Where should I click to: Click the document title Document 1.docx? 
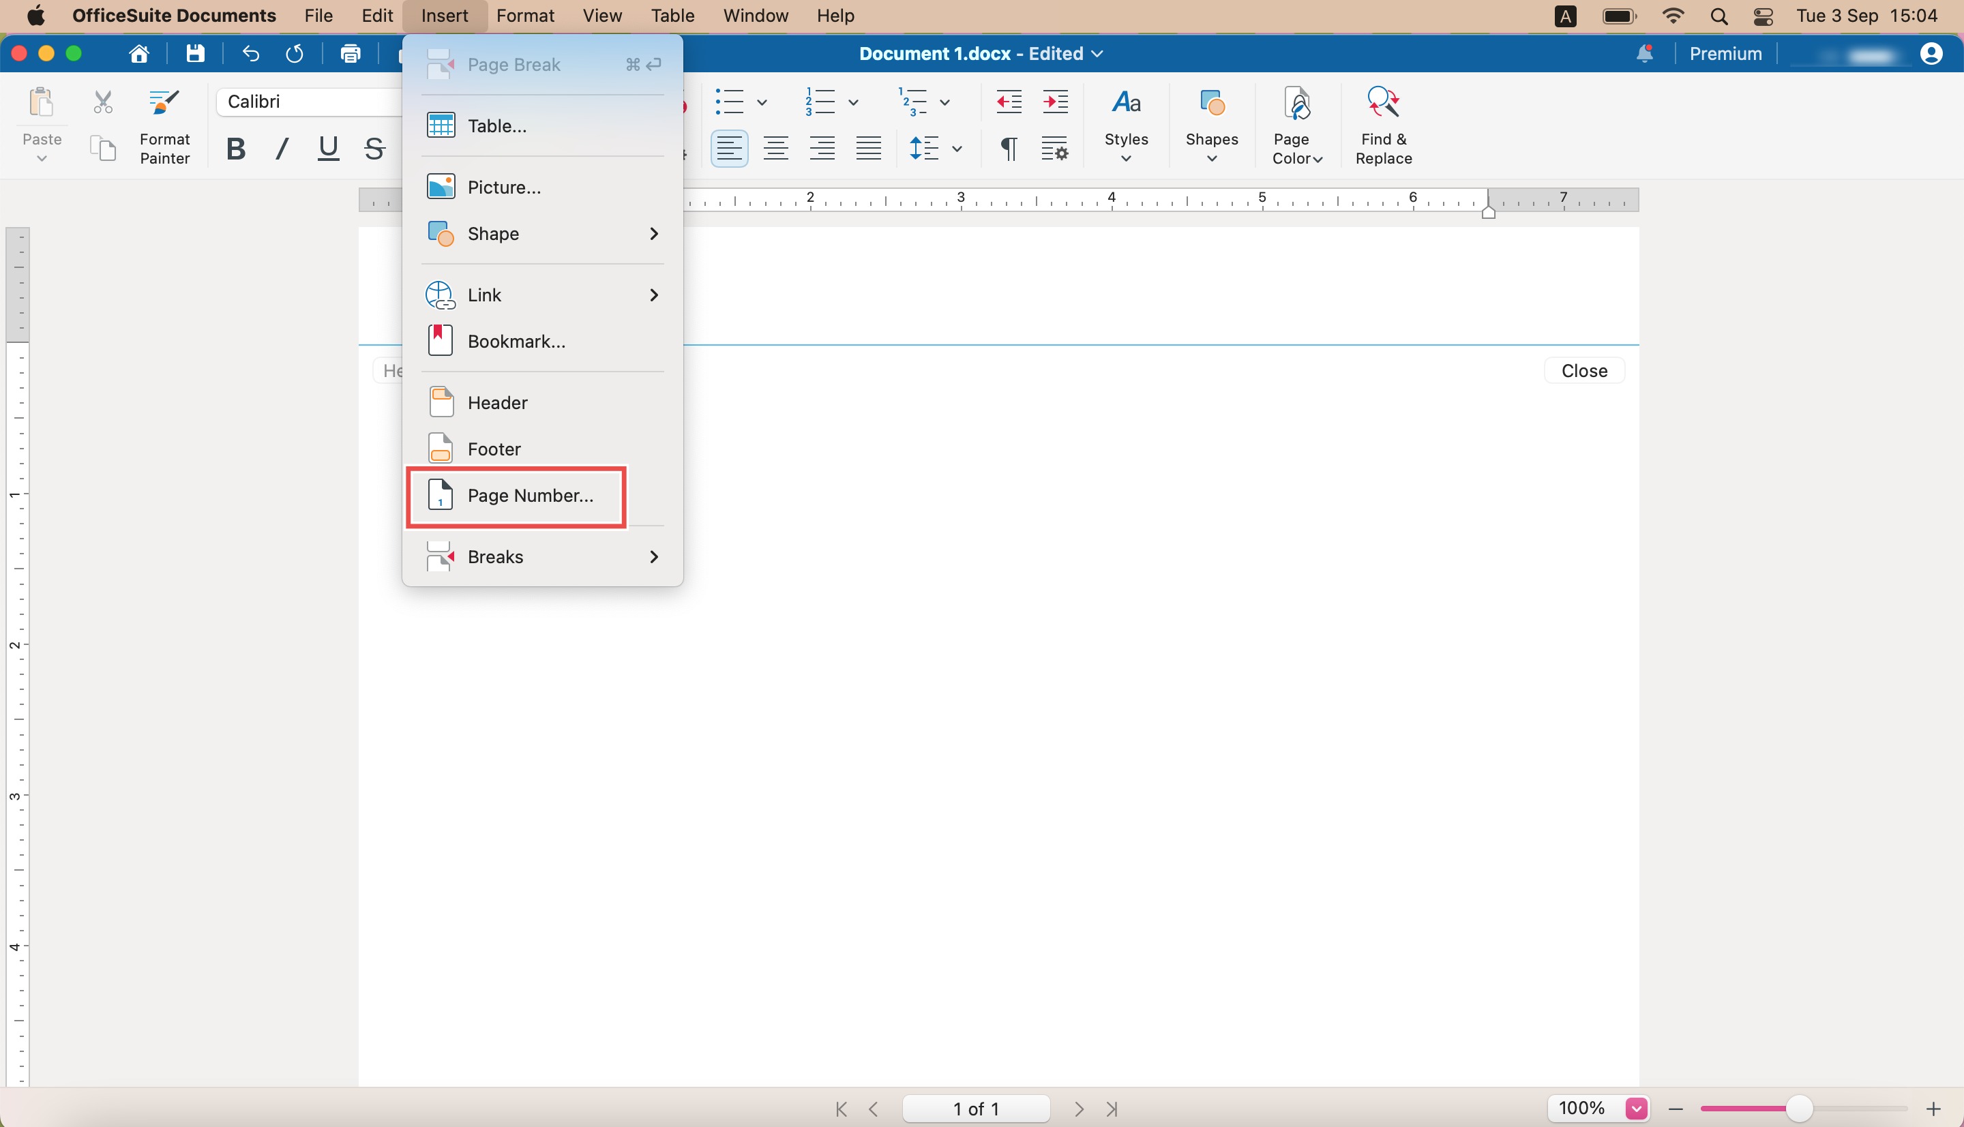[x=934, y=53]
